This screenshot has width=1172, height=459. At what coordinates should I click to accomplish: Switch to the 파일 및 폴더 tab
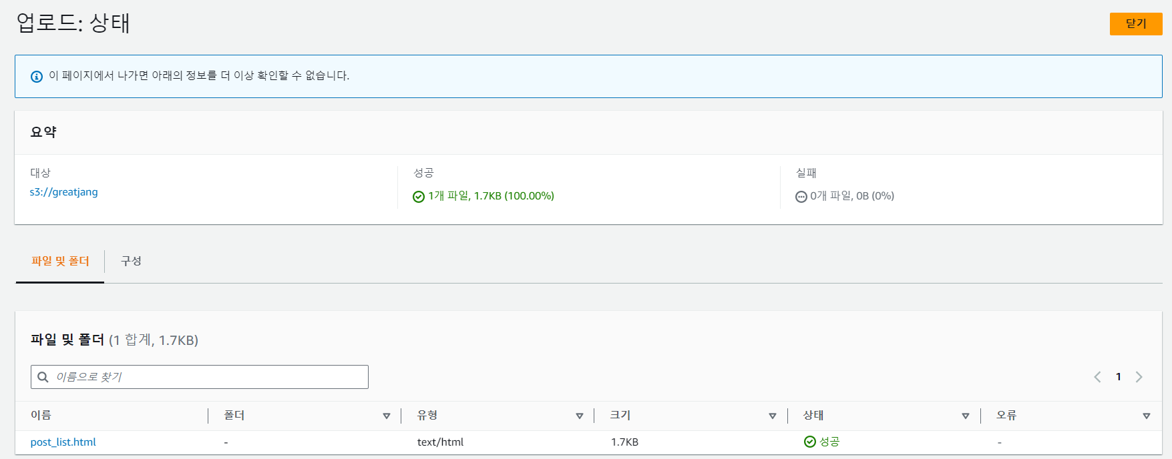coord(60,261)
